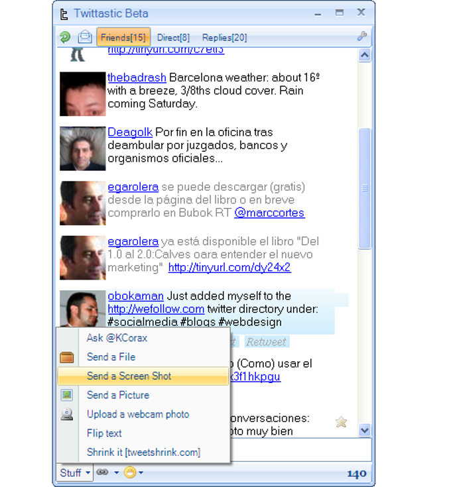The width and height of the screenshot is (451, 487).
Task: Click the partially visible tinyurl link at top
Action: (x=166, y=50)
